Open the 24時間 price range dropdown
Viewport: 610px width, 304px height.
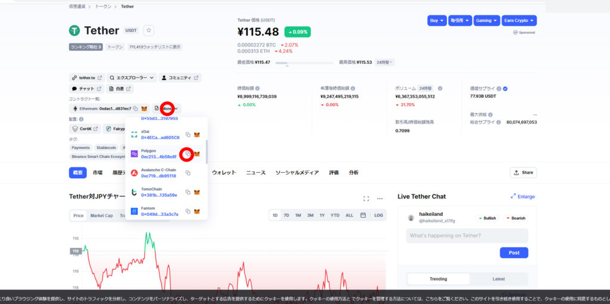click(x=384, y=62)
